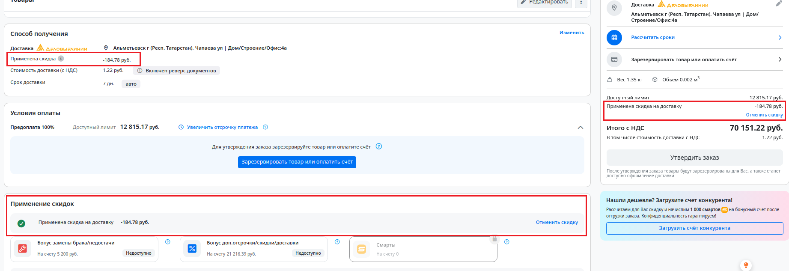Click Отменить скидку link in right sidebar
789x271 pixels.
pos(764,115)
